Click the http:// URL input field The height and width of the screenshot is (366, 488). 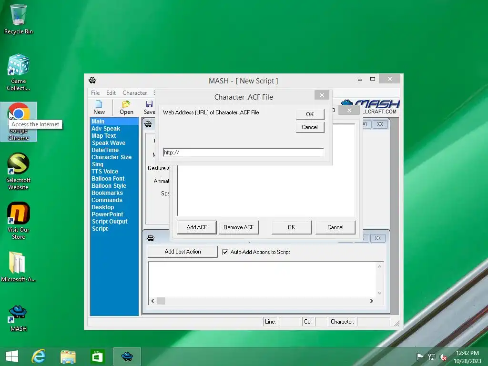pyautogui.click(x=244, y=152)
